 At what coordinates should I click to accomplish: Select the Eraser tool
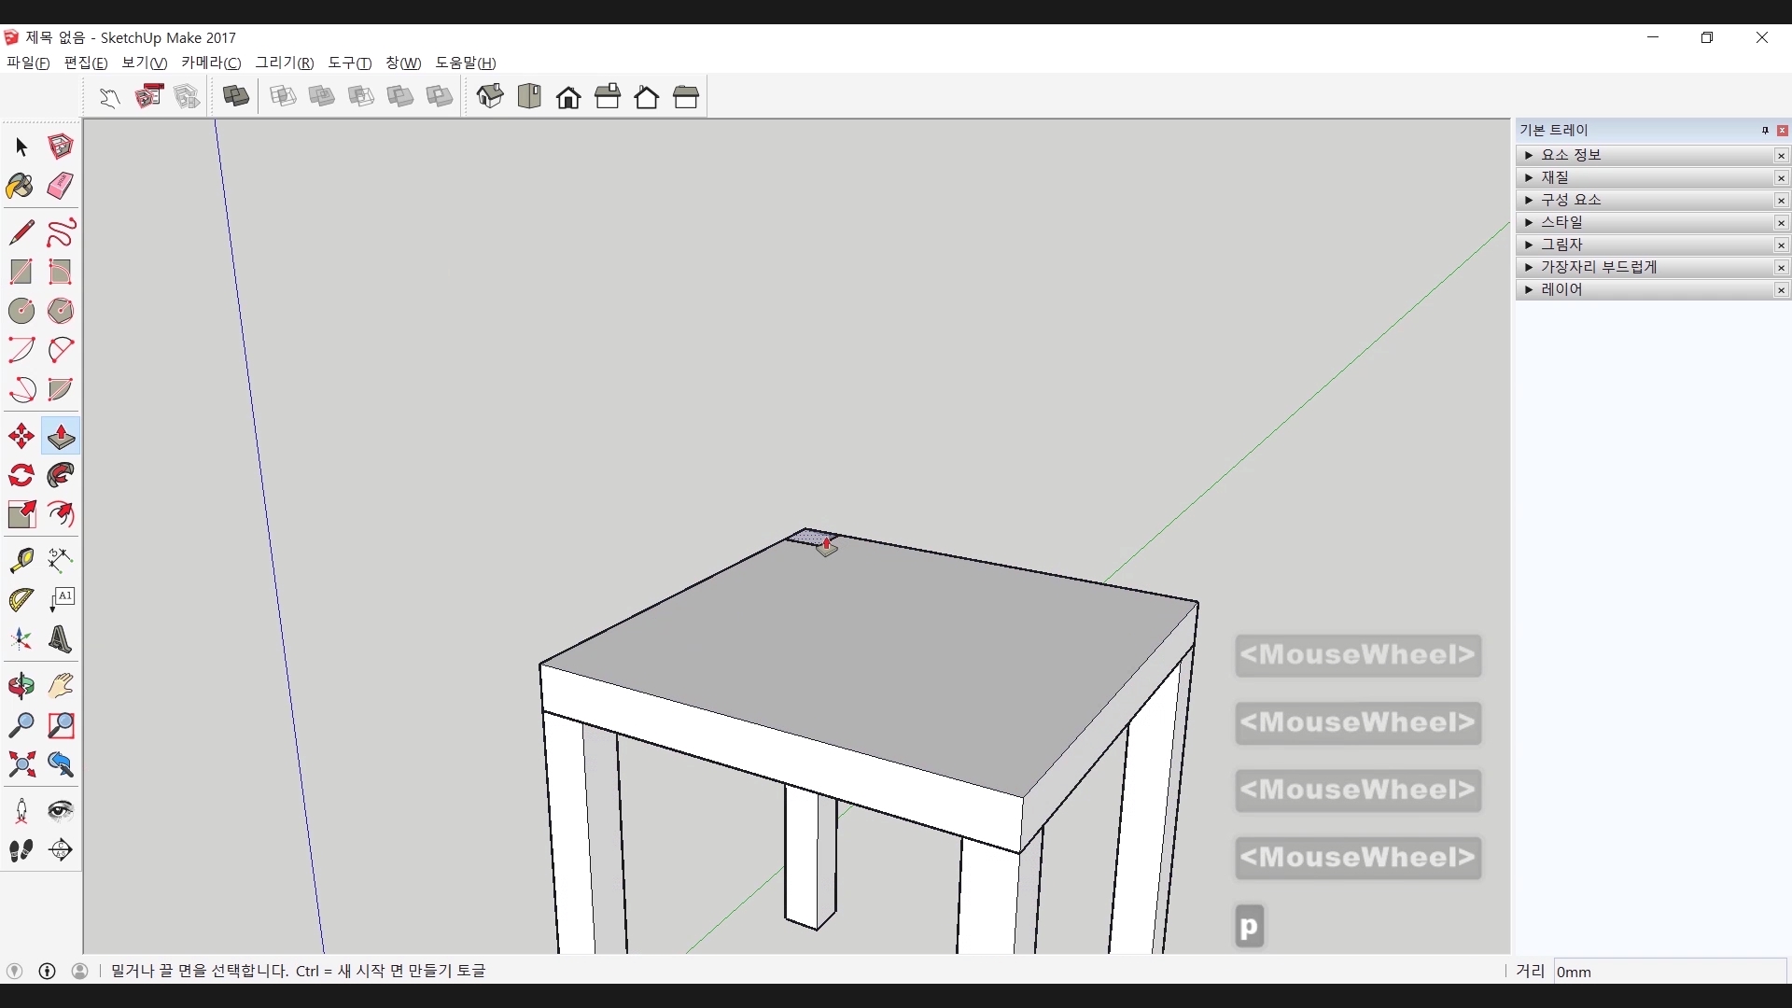61,186
